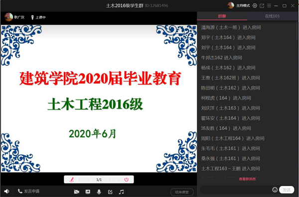Viewport: 299px width, 197px height.
Task: Click the chat message input field
Action: coord(236,190)
